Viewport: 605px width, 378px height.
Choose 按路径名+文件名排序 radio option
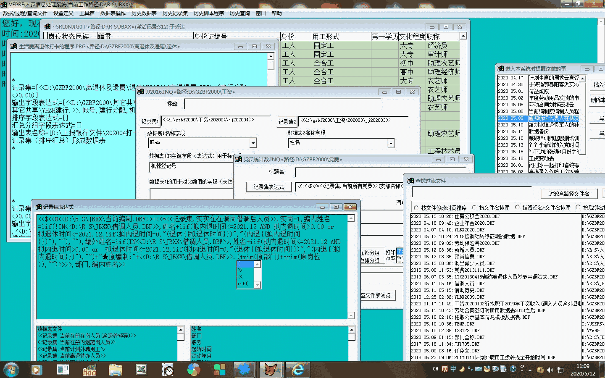tap(518, 207)
